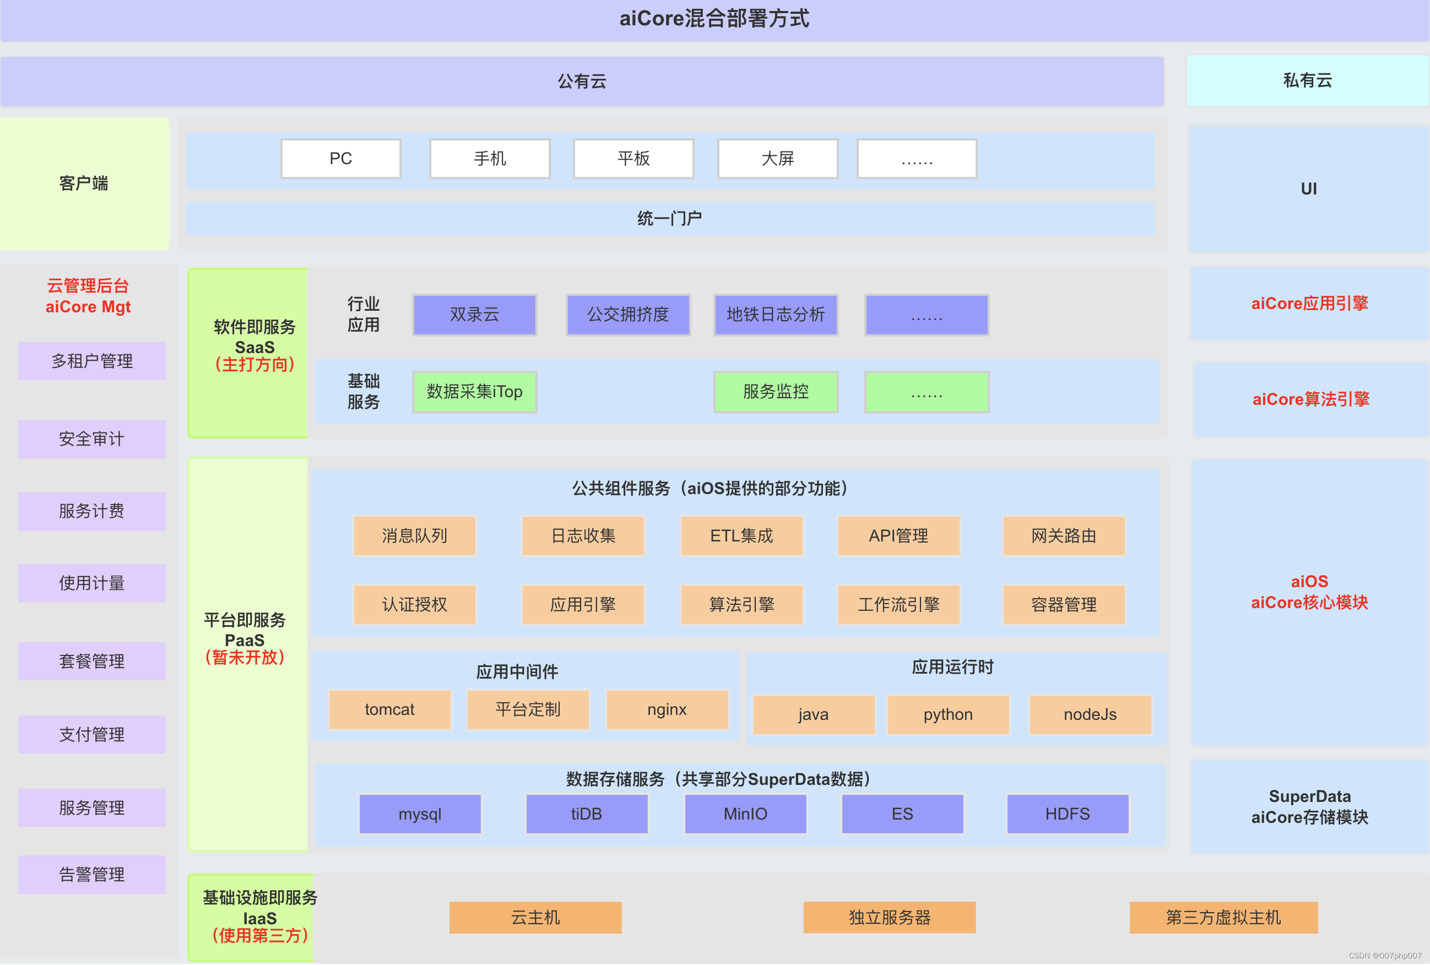Select the 认证授权 component box
The width and height of the screenshot is (1430, 965).
click(x=415, y=605)
